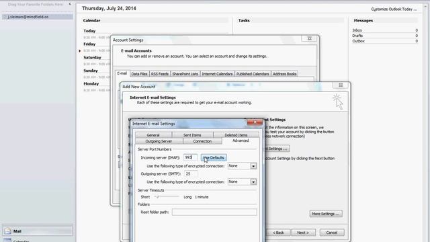Open Outbox in the Messages list

(x=358, y=41)
